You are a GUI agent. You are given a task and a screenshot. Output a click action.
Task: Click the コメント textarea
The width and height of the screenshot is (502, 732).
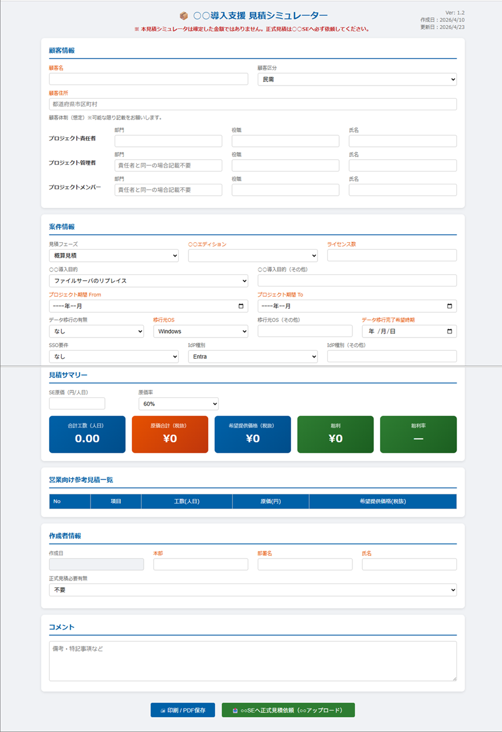(253, 661)
